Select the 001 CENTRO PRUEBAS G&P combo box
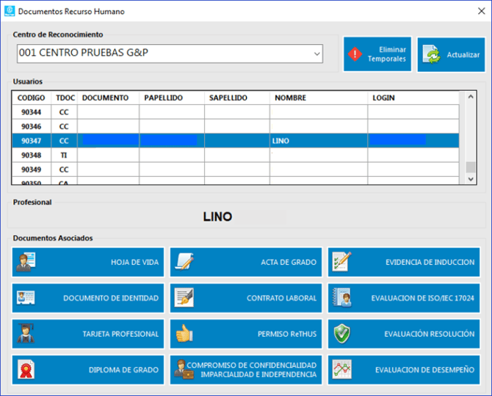 (170, 54)
